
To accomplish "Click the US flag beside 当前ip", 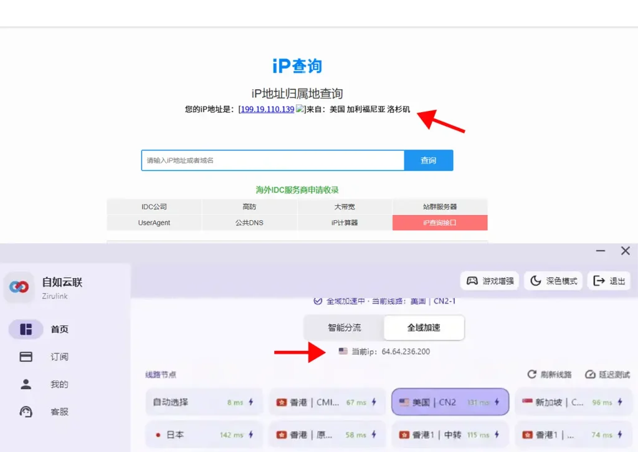I will point(343,351).
